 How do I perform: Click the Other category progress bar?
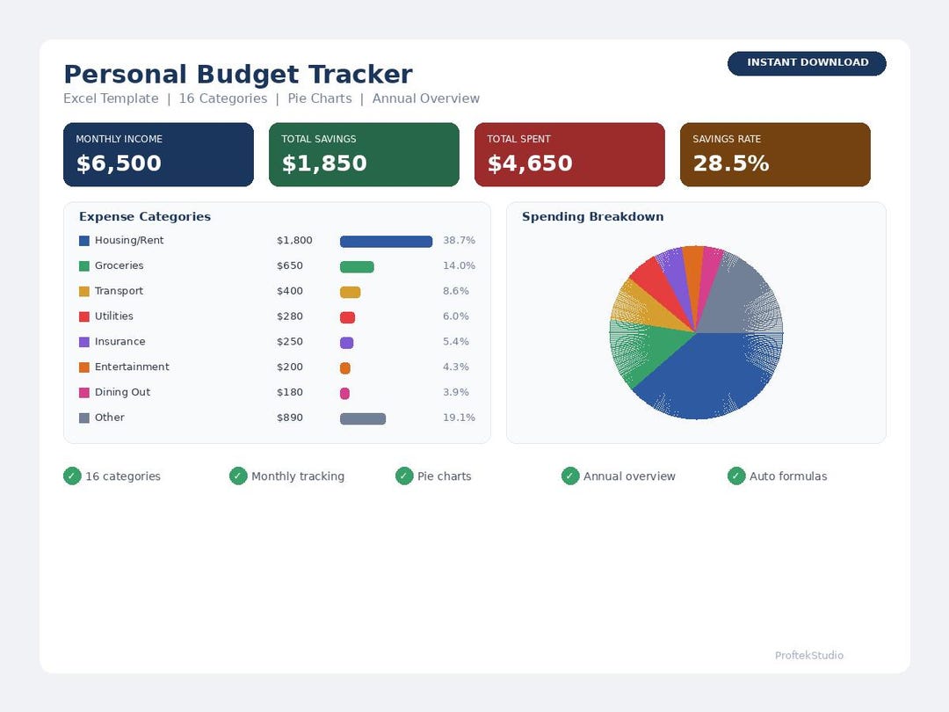tap(363, 419)
